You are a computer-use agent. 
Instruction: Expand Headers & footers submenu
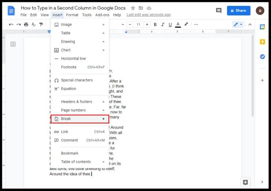click(80, 102)
